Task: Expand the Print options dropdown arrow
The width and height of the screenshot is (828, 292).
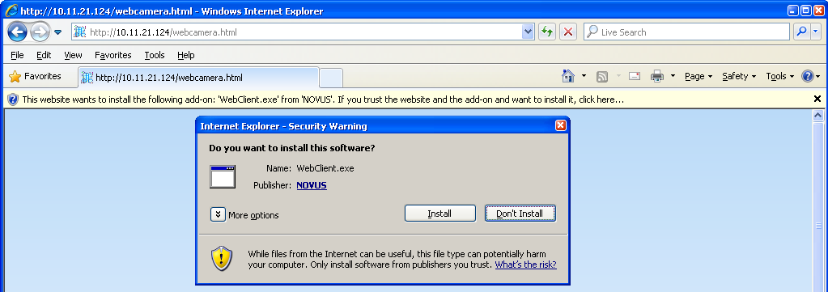Action: (673, 77)
